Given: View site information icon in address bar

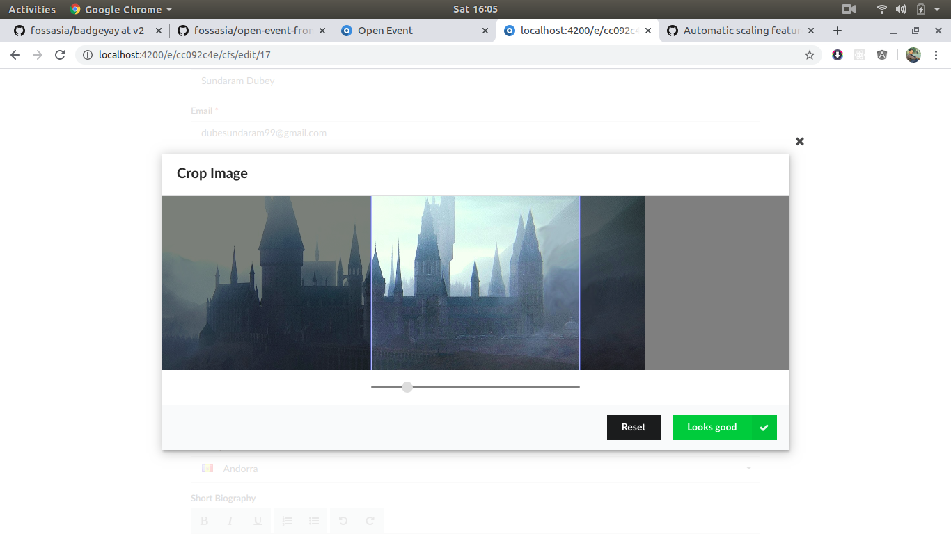Looking at the screenshot, I should 88,55.
